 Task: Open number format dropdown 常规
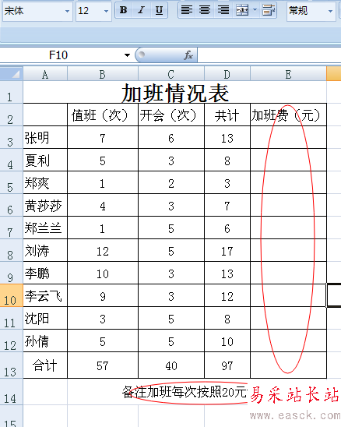point(330,11)
